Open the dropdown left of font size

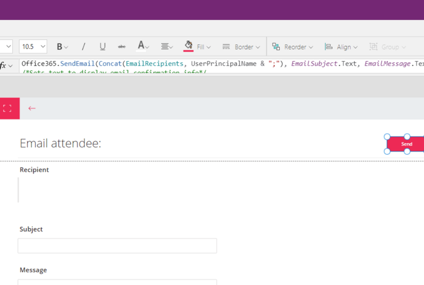click(x=6, y=47)
